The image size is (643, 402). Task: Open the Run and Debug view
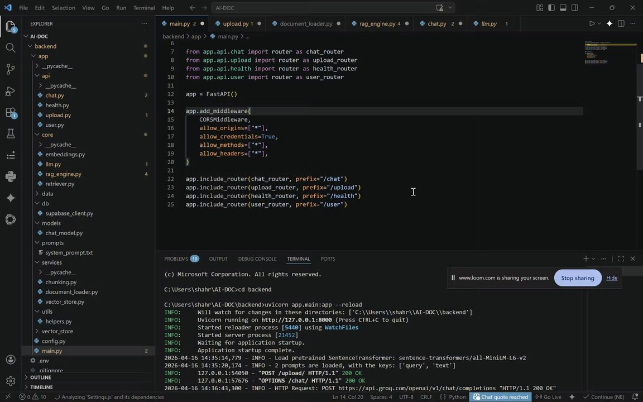(x=10, y=91)
